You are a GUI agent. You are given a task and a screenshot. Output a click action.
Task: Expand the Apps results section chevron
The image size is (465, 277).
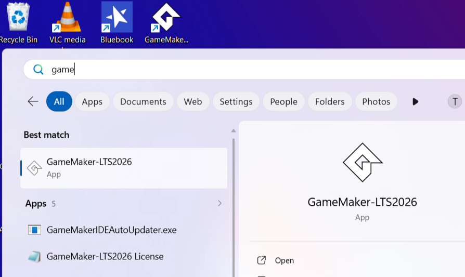219,203
